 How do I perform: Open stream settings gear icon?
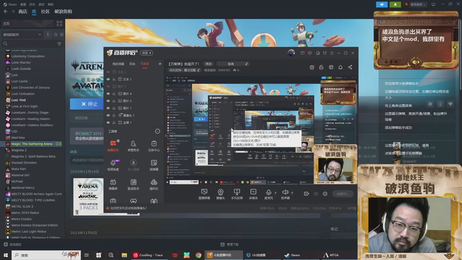325,194
